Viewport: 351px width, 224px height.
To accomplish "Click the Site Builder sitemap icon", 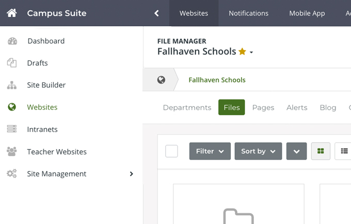I will 12,85.
